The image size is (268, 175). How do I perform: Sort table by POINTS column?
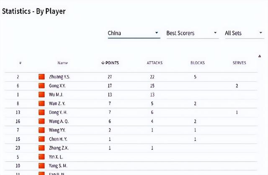110,63
